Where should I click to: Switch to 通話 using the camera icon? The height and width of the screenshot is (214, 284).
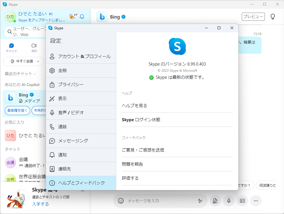(34, 46)
